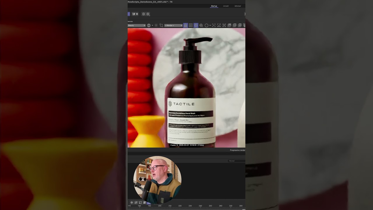Click the TACTILE bottle in render view
This screenshot has height=210, width=373.
point(191,92)
